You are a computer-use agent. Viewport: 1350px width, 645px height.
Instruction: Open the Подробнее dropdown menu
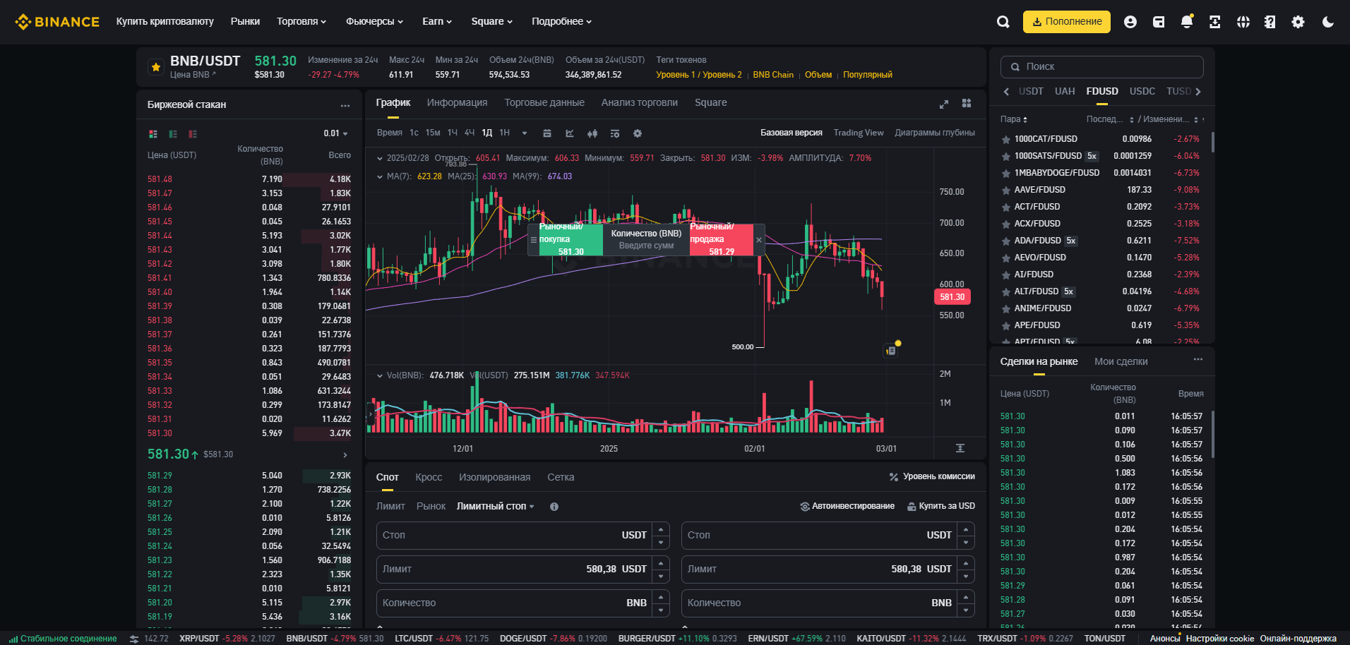[562, 22]
